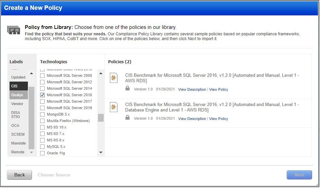Viewport: 320px width, 188px height.
Task: Enable the Microsoft SQL Server 2014 checkbox
Action: pyautogui.click(x=42, y=89)
